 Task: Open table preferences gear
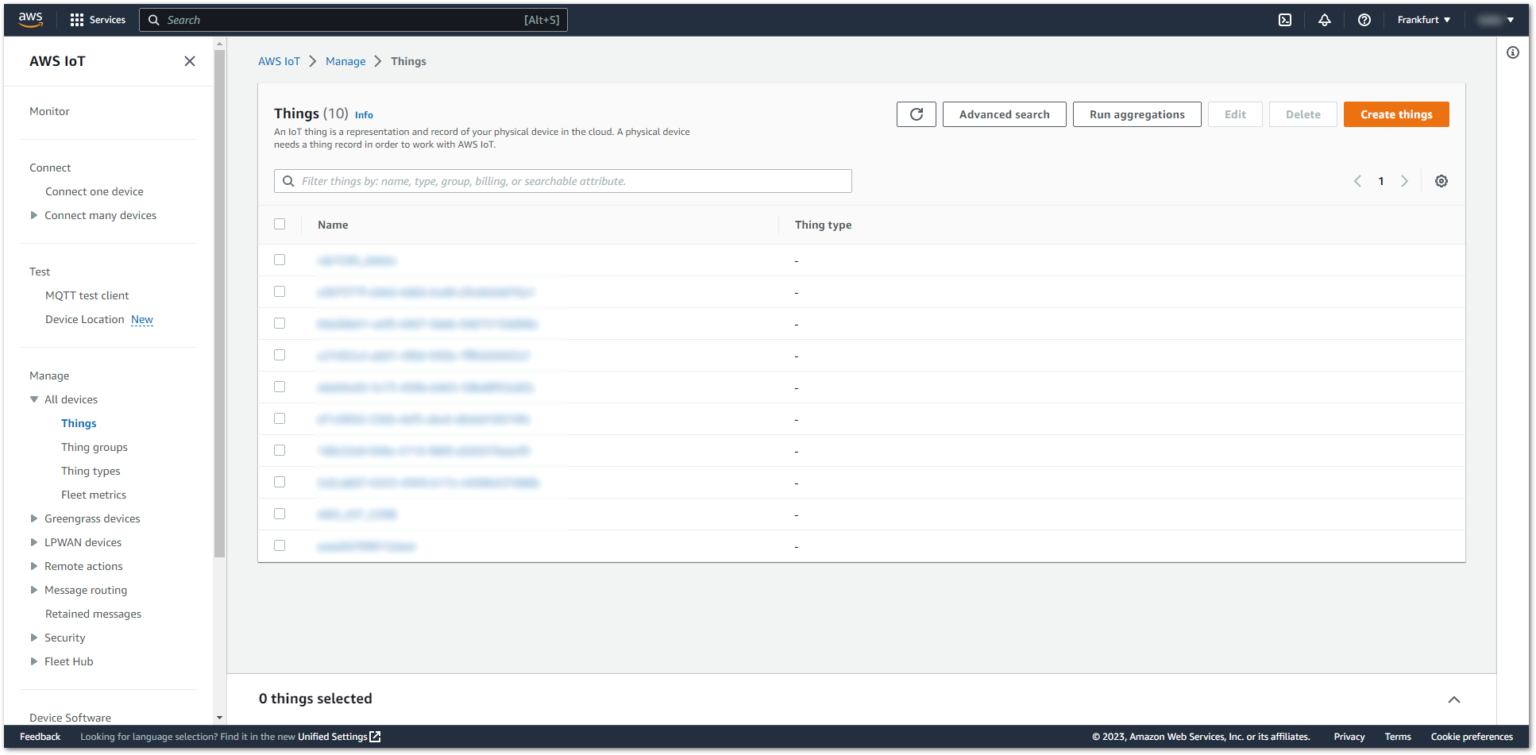tap(1441, 181)
